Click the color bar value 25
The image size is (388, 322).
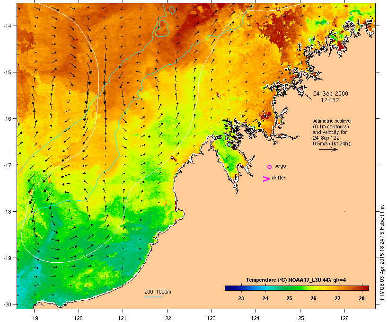click(289, 298)
